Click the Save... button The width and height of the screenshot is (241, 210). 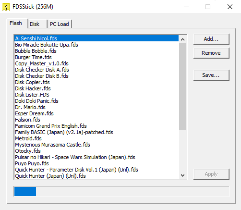pos(211,75)
